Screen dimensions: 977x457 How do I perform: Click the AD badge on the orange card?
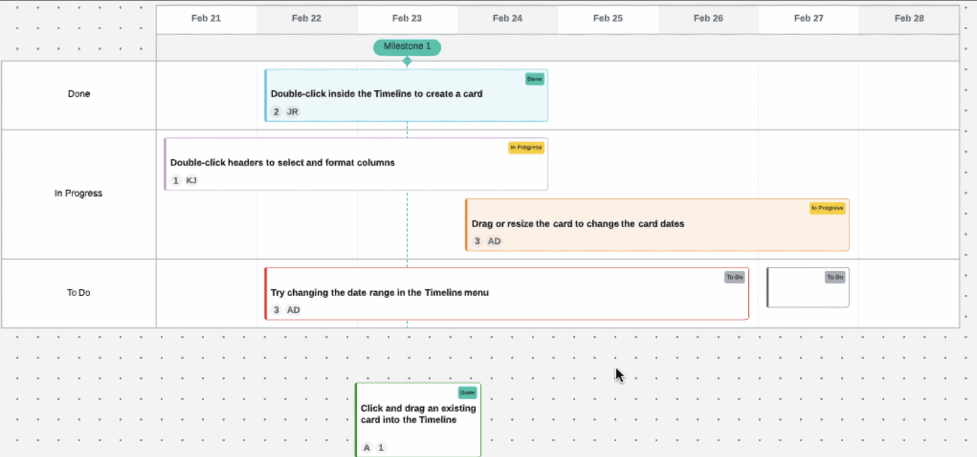point(494,241)
